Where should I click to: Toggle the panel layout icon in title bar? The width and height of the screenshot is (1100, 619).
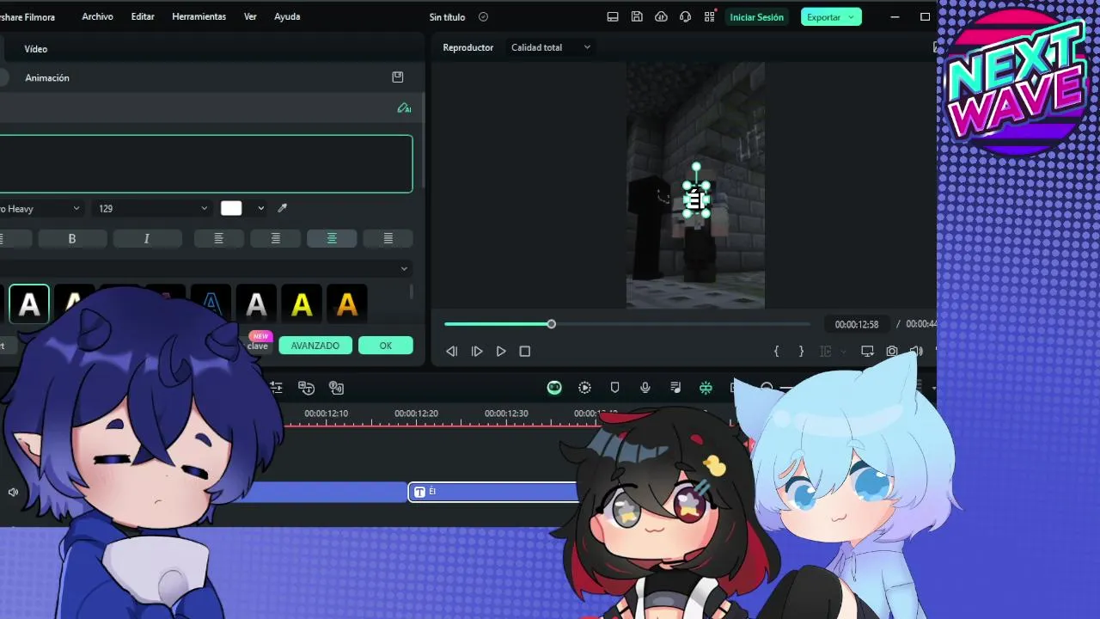point(613,16)
